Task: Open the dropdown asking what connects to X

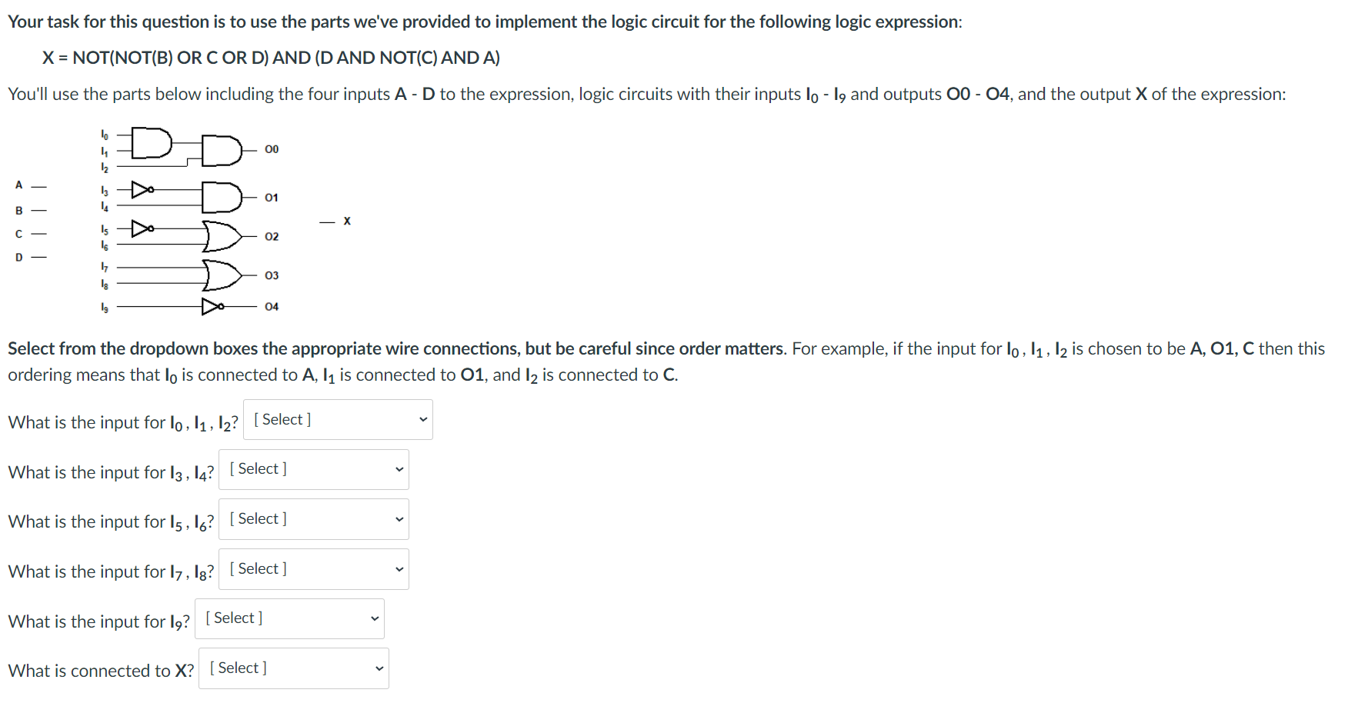Action: tap(293, 668)
